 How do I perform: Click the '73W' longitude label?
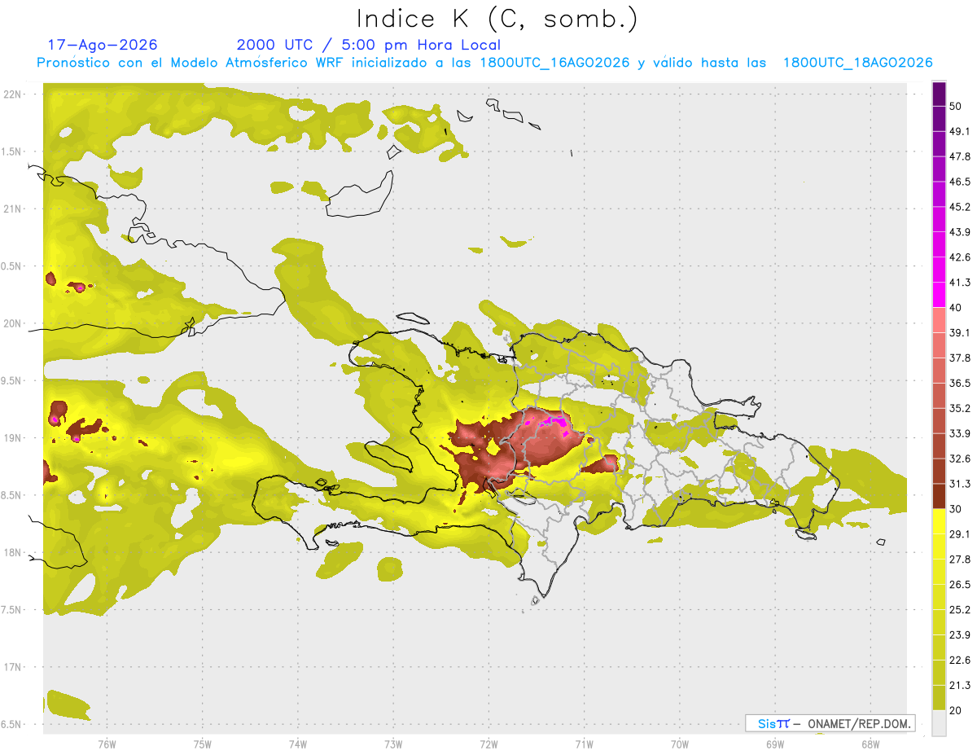(x=393, y=744)
